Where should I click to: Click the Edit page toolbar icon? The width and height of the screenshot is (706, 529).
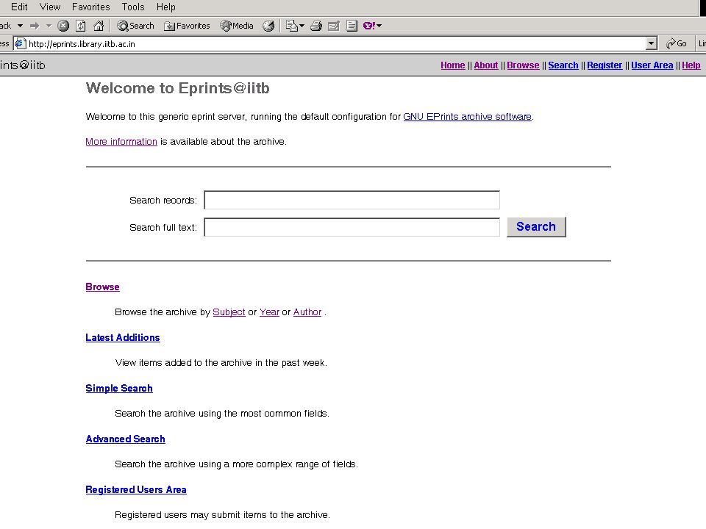(334, 26)
